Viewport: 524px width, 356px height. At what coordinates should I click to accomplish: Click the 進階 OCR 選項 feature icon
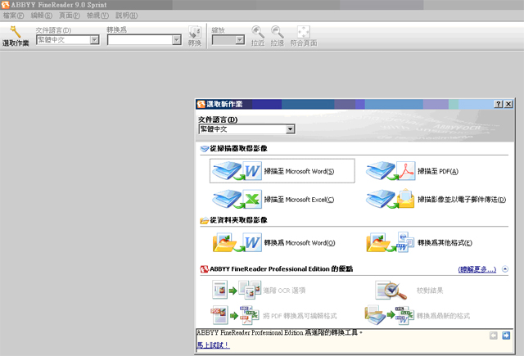coord(237,290)
